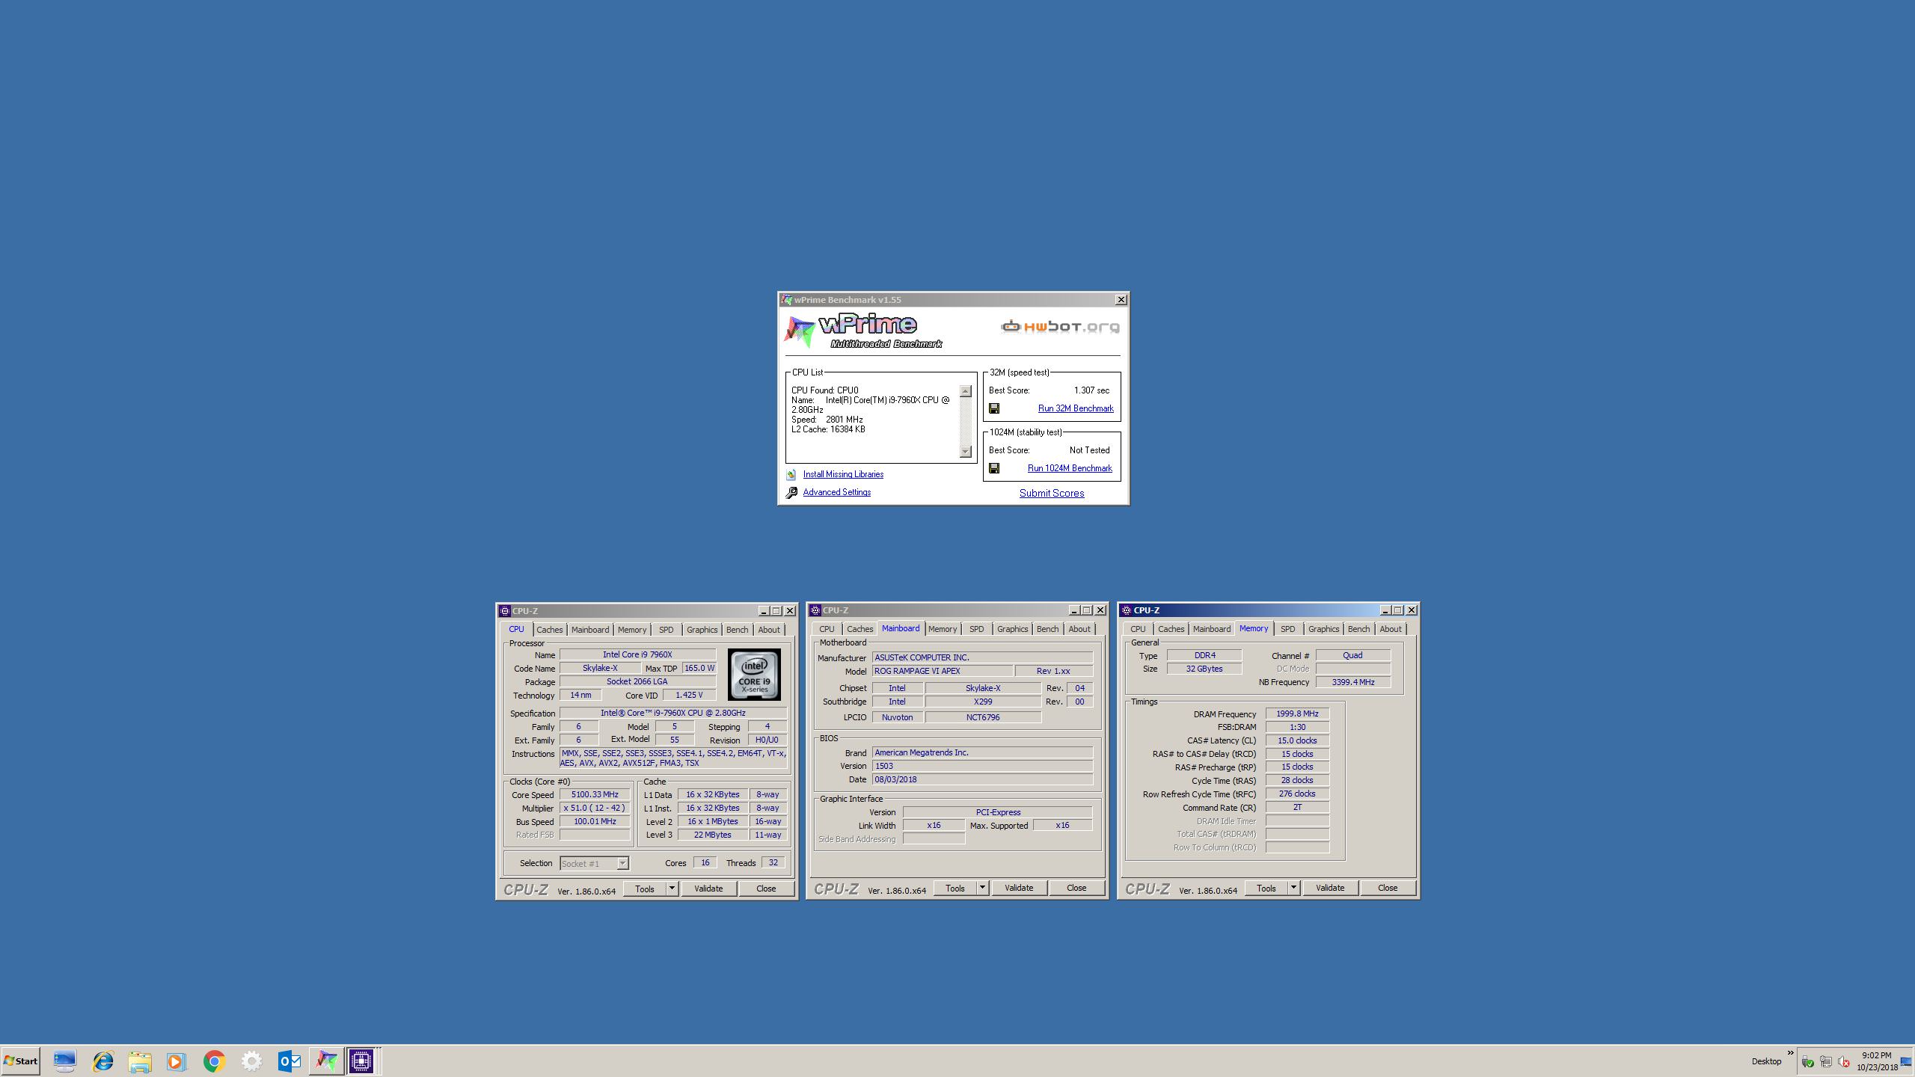
Task: Open the Start menu
Action: coord(21,1061)
